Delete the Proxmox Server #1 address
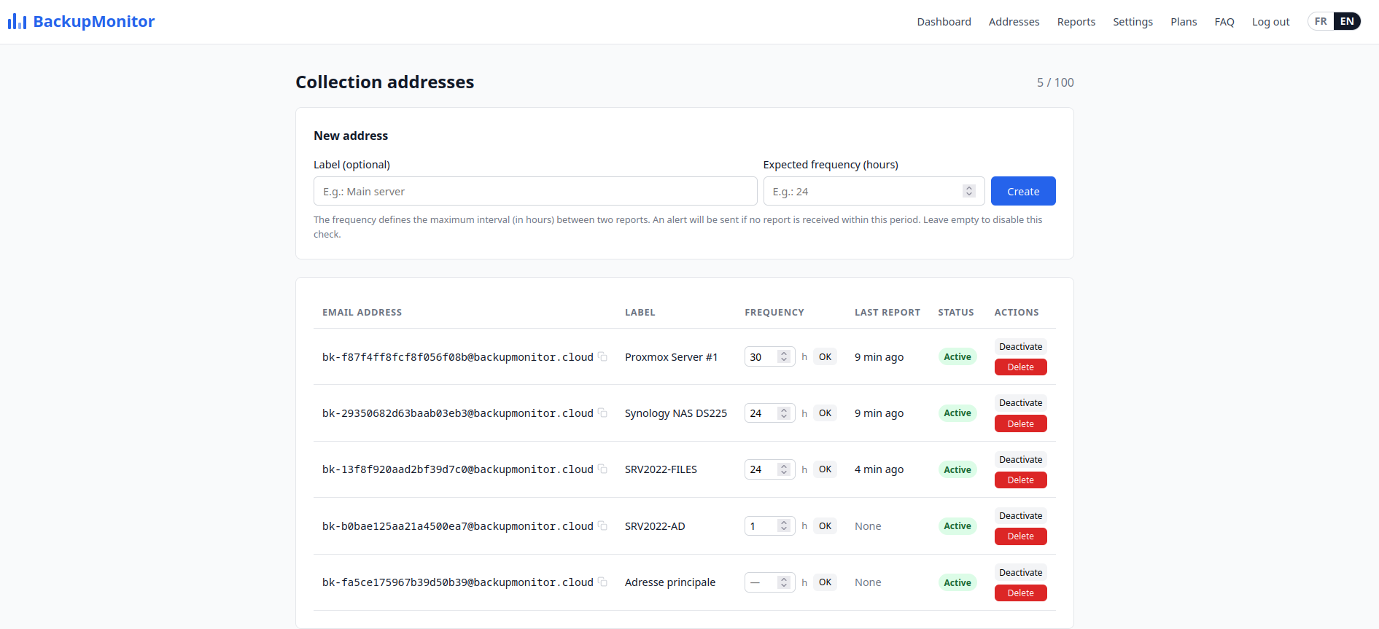 point(1020,367)
